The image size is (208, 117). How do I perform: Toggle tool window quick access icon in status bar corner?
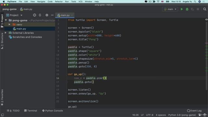pyautogui.click(x=2, y=115)
